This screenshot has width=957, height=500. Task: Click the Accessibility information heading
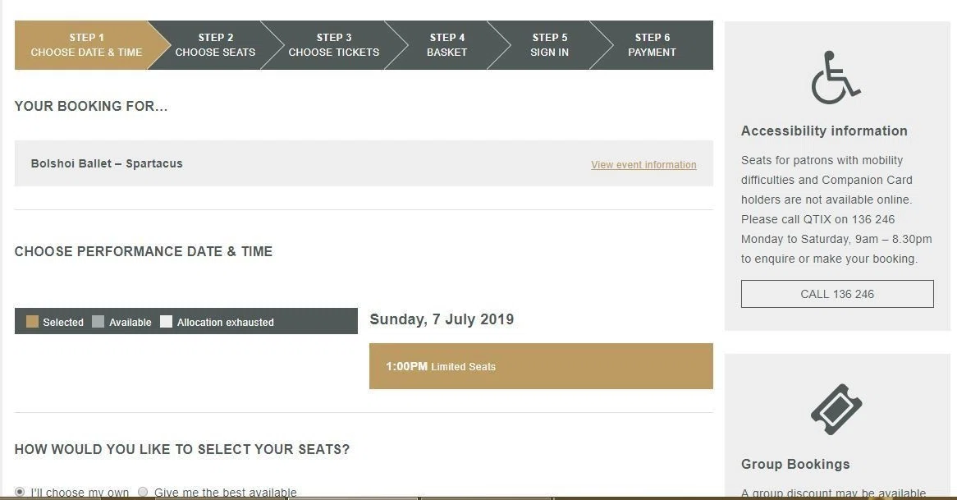point(824,131)
